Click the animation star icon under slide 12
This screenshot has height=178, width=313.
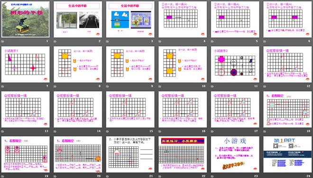point(265,86)
